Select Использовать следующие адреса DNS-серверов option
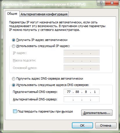Image resolution: width=120 pixels, height=133 pixels. pos(14,85)
